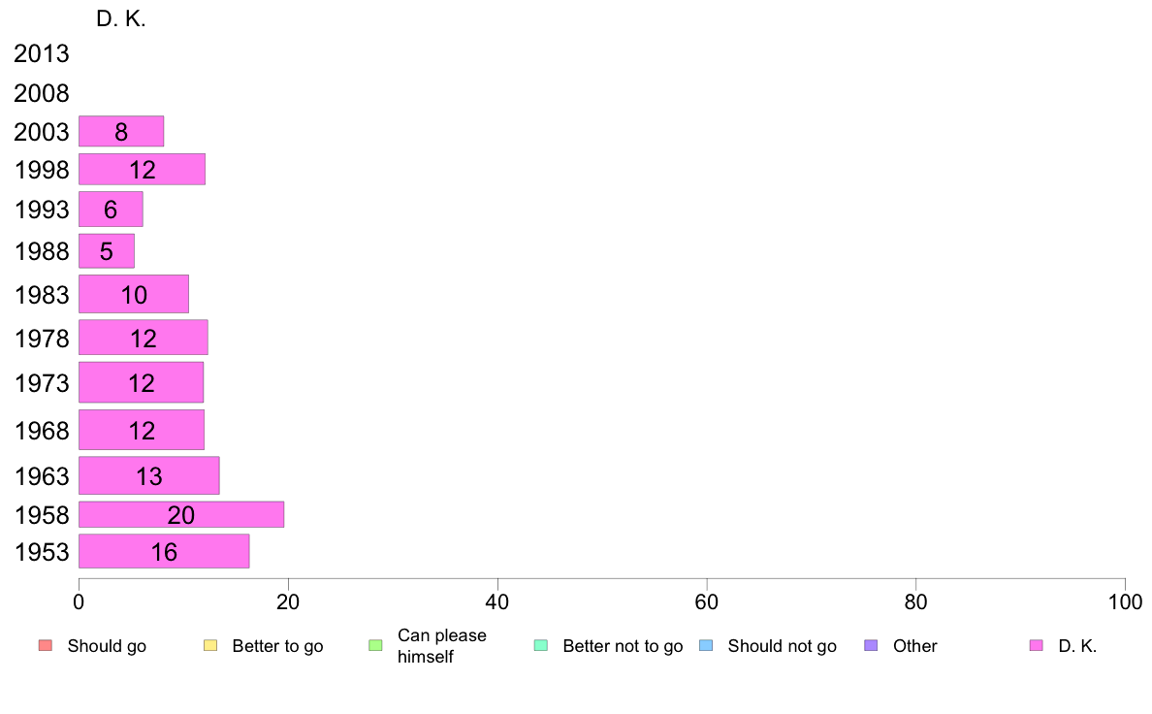This screenshot has width=1152, height=714.
Task: Click the 100 tick on the x-axis
Action: (x=1125, y=602)
